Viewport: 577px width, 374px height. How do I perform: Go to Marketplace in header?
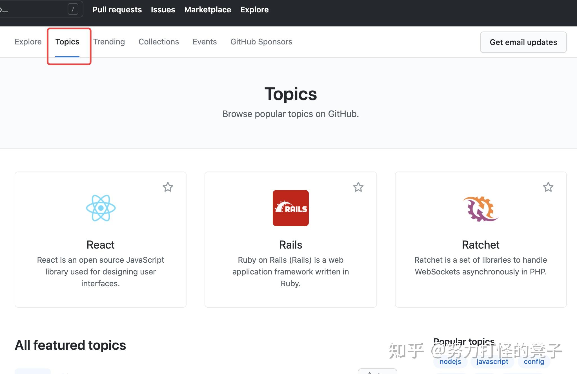tap(208, 10)
